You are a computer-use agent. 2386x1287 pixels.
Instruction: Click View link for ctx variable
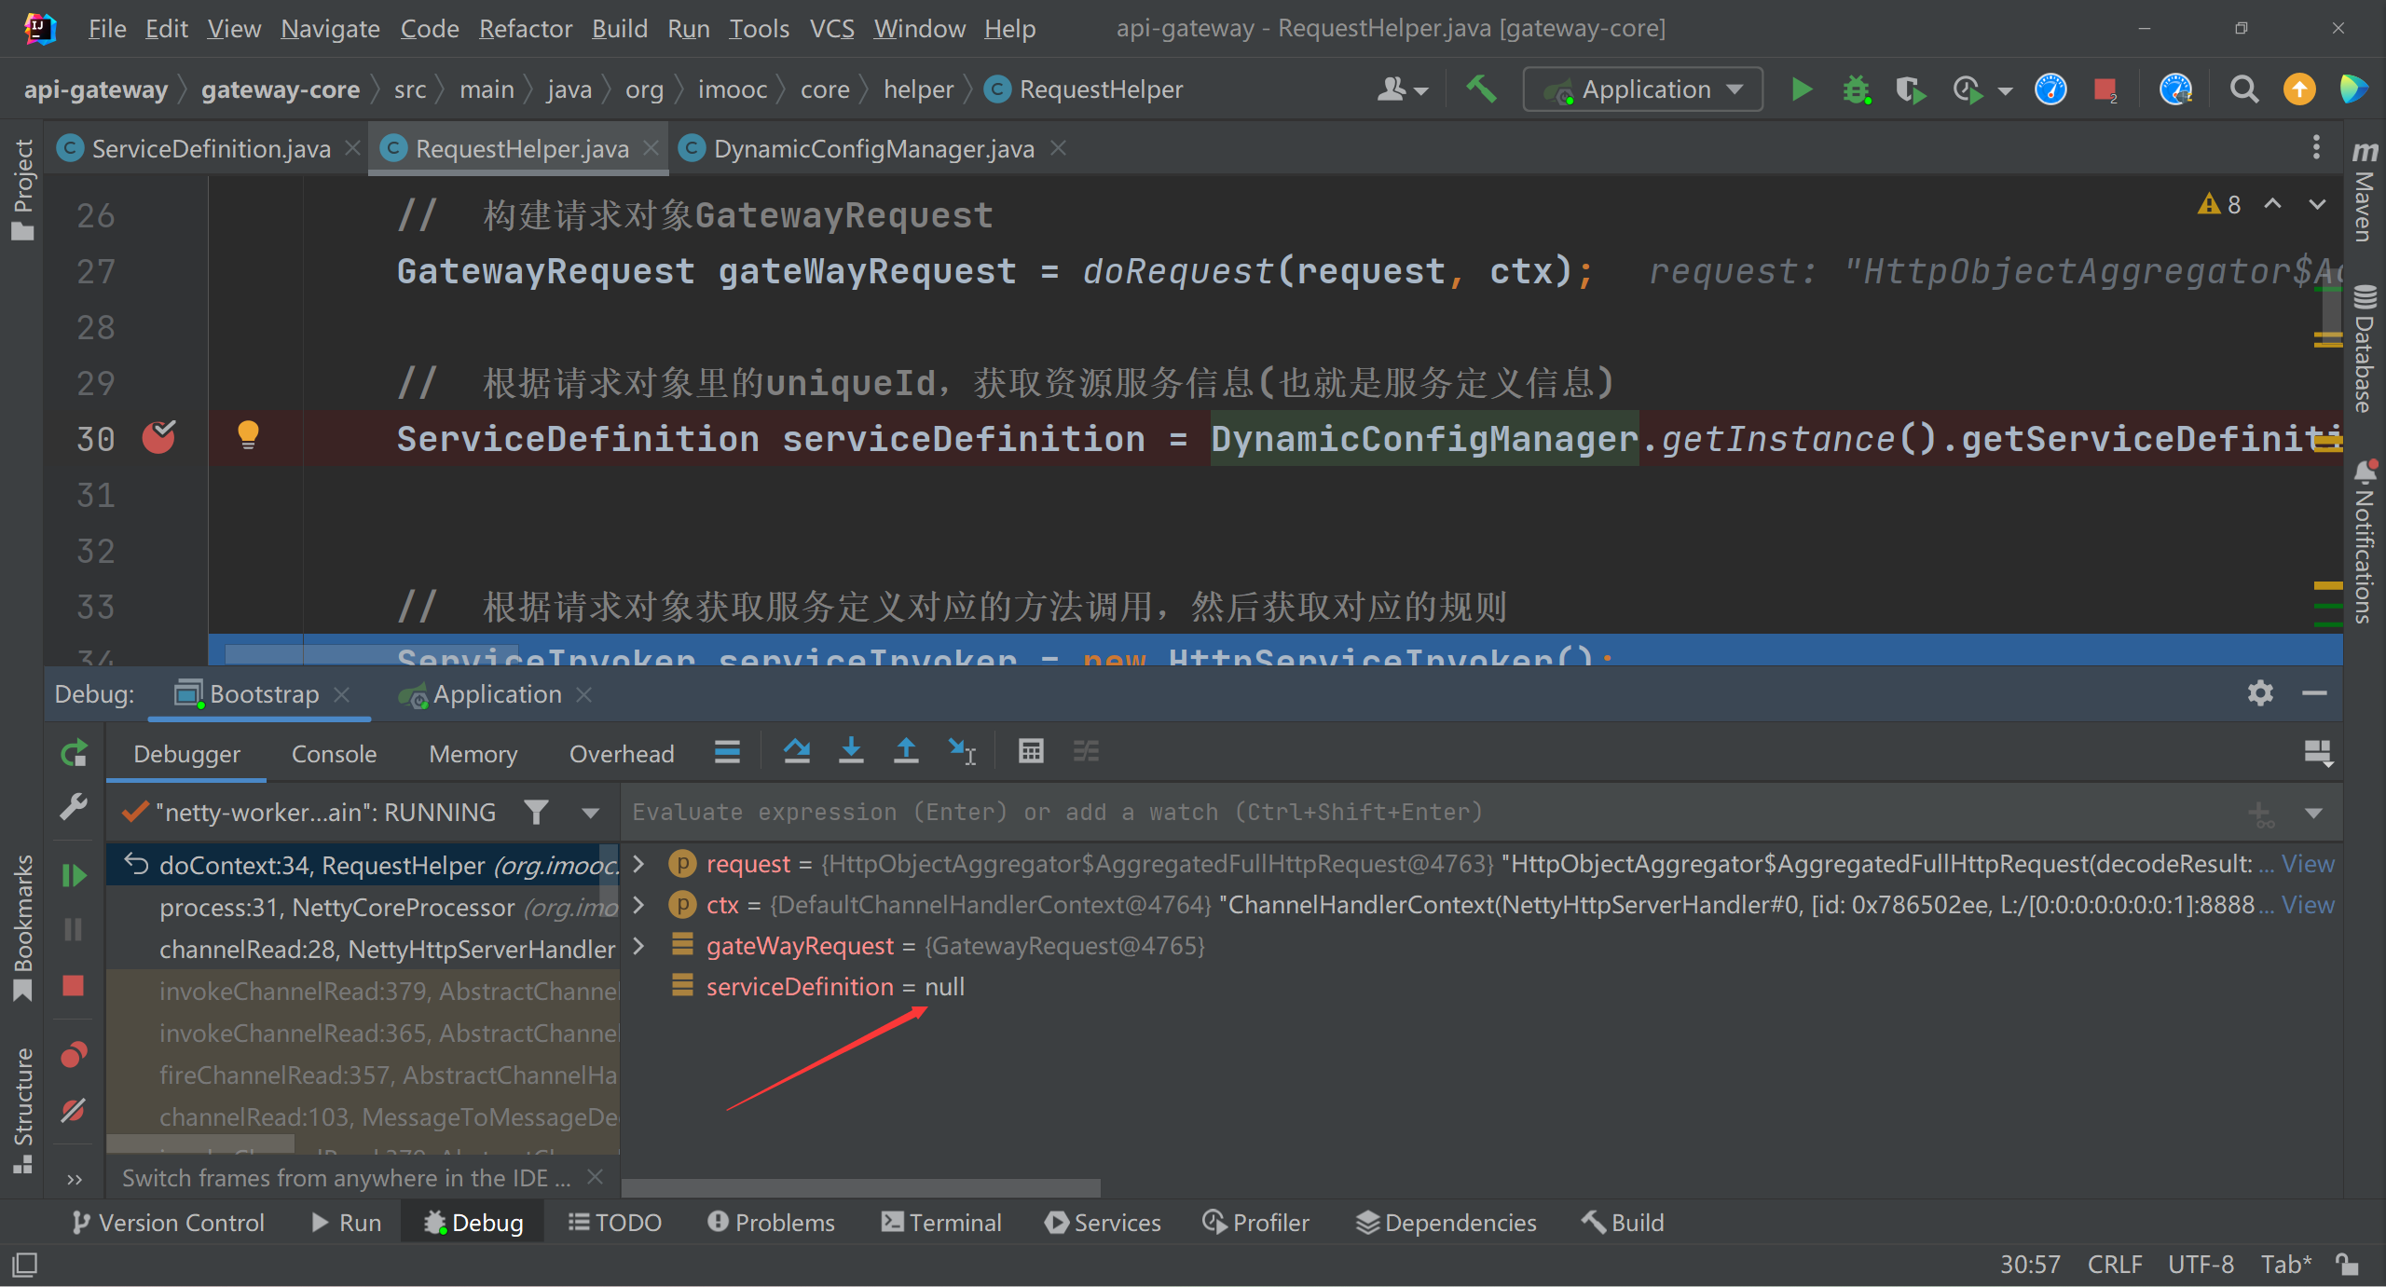point(2308,905)
